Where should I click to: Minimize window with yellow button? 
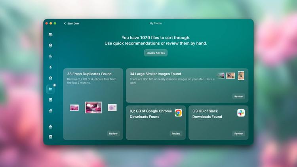51,23
